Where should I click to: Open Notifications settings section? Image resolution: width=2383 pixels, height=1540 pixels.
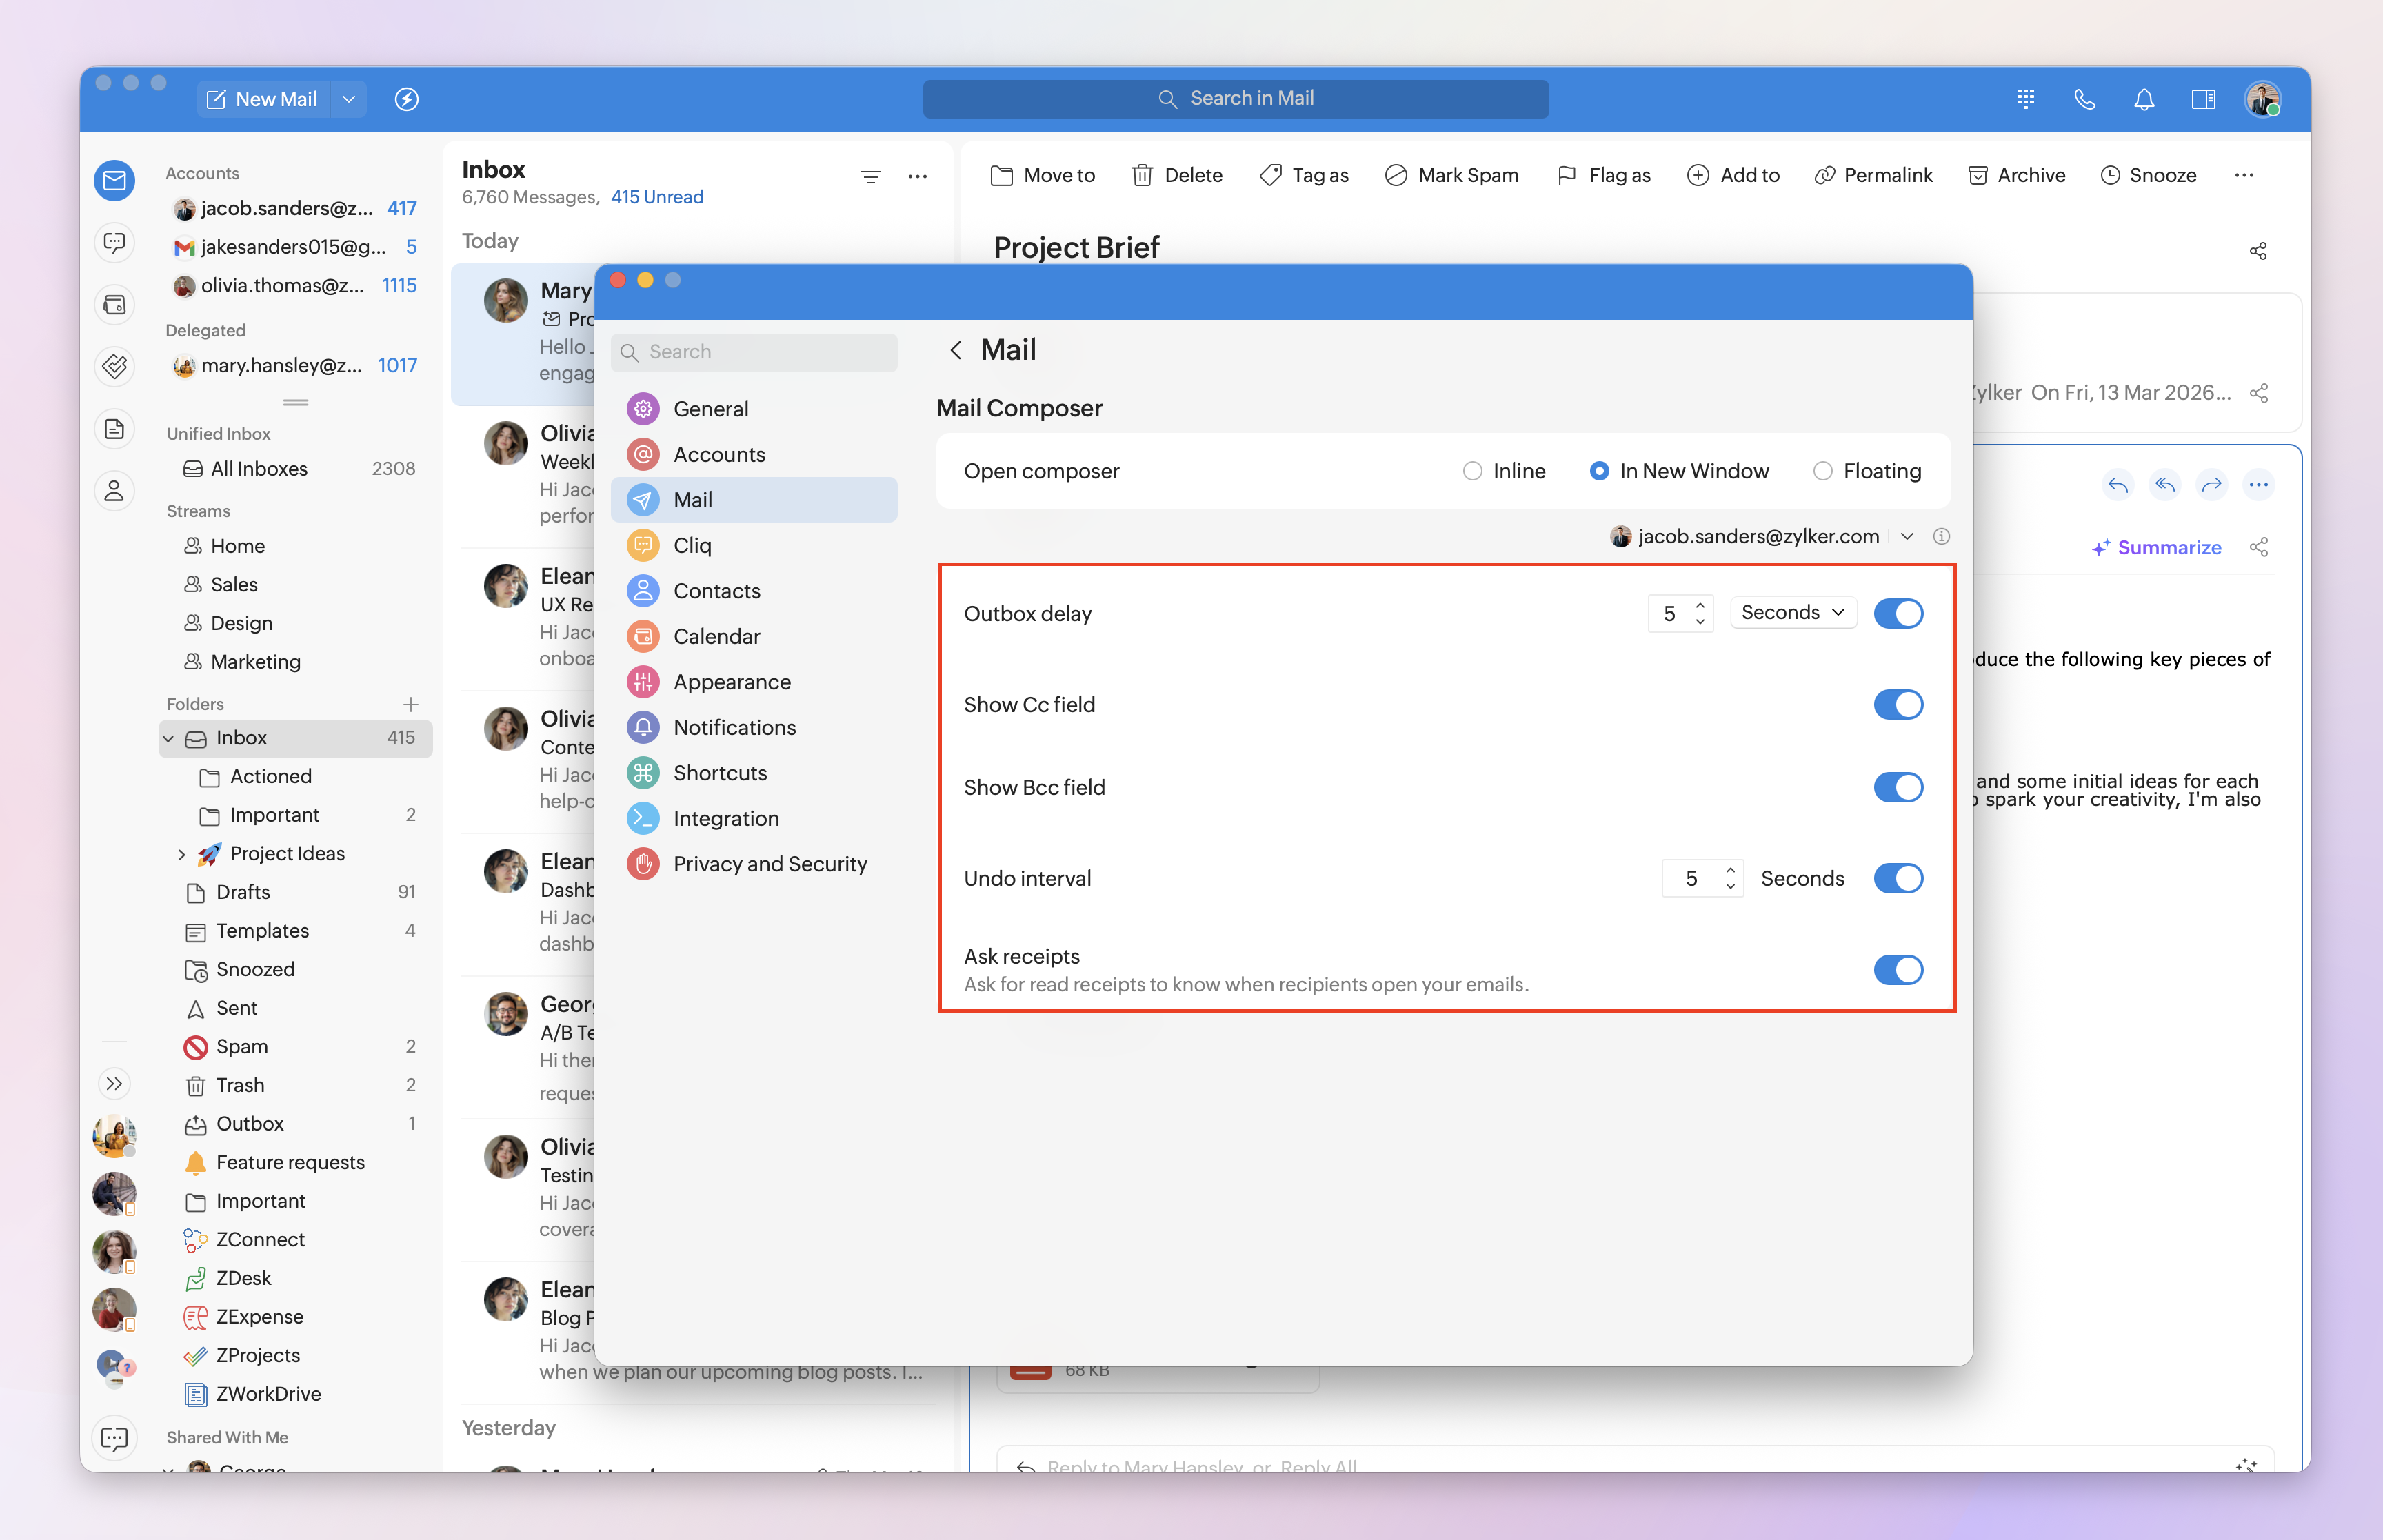click(734, 727)
